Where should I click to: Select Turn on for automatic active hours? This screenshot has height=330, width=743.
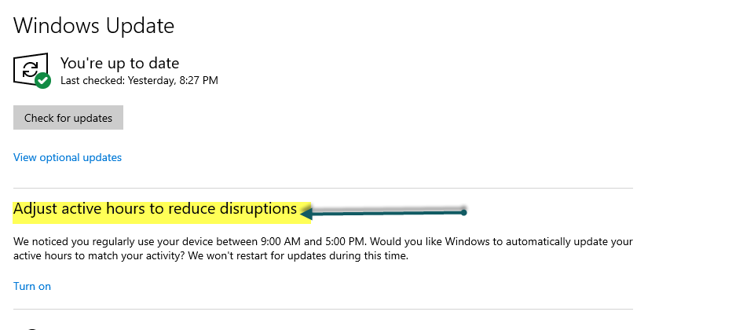31,286
